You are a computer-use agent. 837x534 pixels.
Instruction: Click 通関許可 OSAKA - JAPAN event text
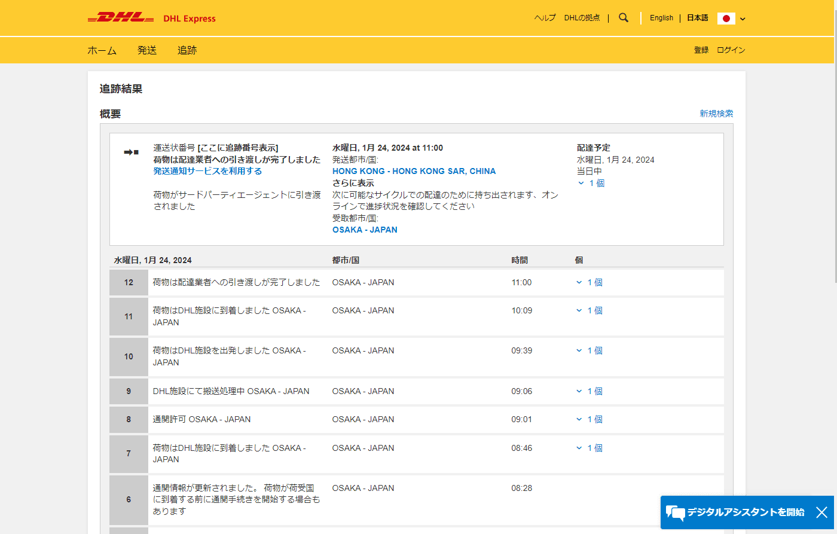point(201,419)
